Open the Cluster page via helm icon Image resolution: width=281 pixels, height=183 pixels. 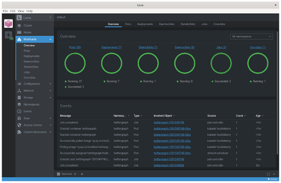(20, 25)
